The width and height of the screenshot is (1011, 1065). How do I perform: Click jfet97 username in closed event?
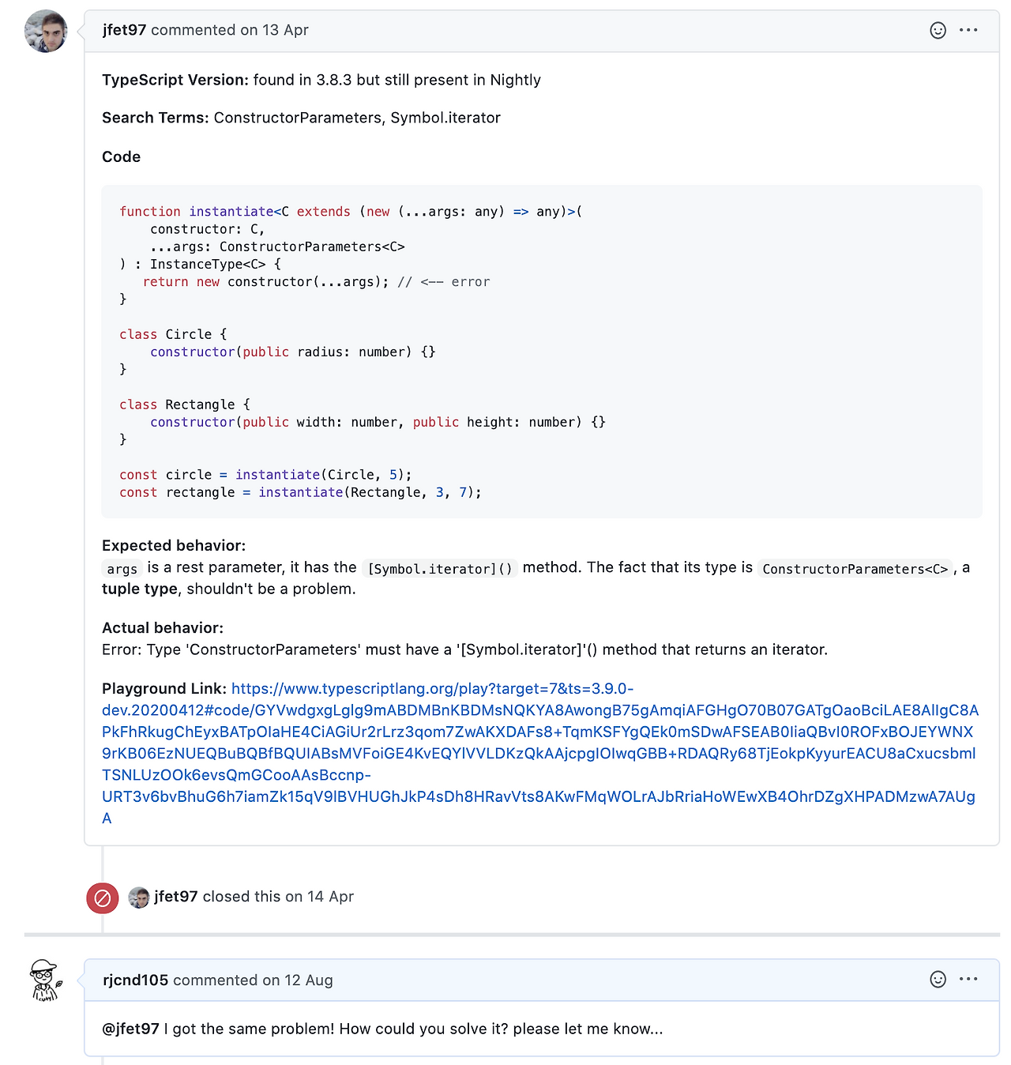[x=175, y=897]
